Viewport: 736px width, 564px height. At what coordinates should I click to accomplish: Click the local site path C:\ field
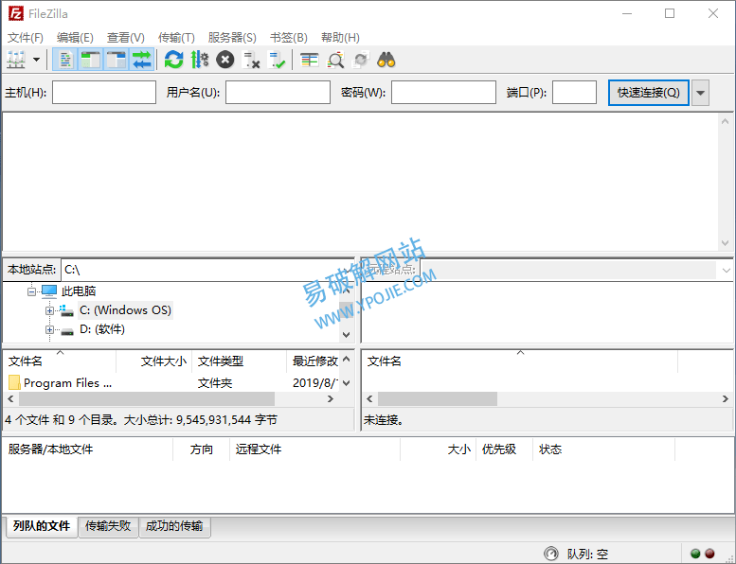click(206, 270)
